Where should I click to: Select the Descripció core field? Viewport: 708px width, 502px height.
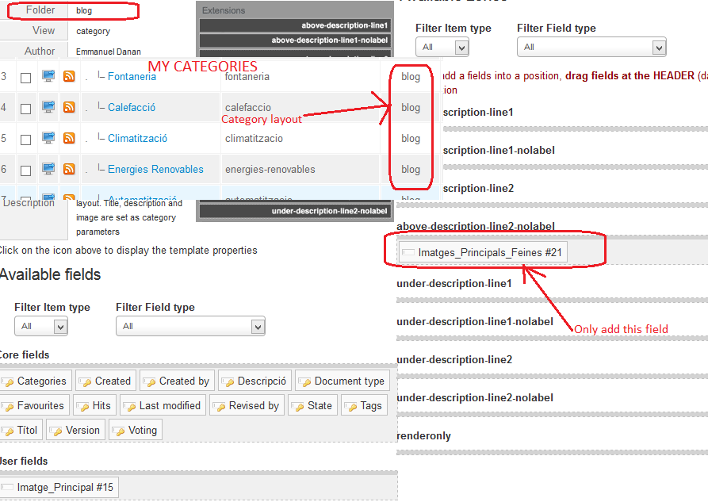tap(255, 381)
